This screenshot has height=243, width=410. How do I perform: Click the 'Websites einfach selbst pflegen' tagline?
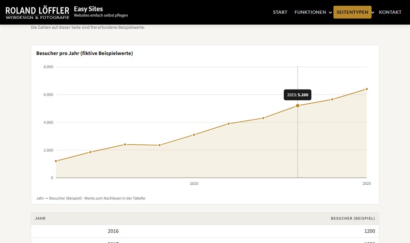pyautogui.click(x=101, y=15)
